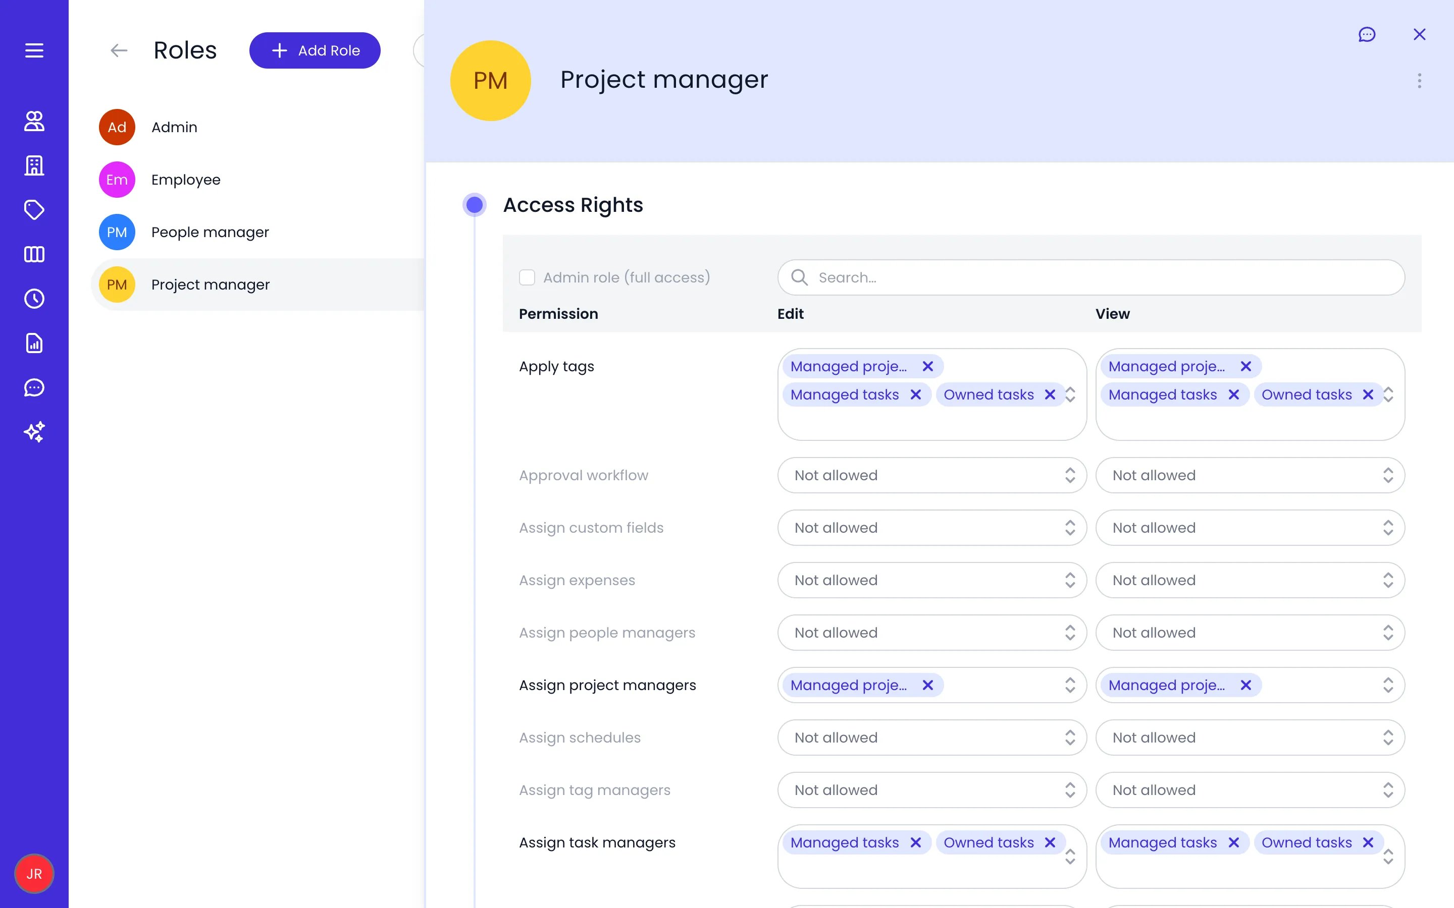The image size is (1454, 908).
Task: Remove Owned tasks from Apply tags Edit
Action: [x=1050, y=394]
